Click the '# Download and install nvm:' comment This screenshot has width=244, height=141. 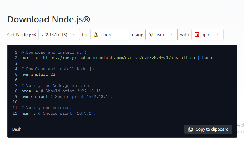click(54, 52)
